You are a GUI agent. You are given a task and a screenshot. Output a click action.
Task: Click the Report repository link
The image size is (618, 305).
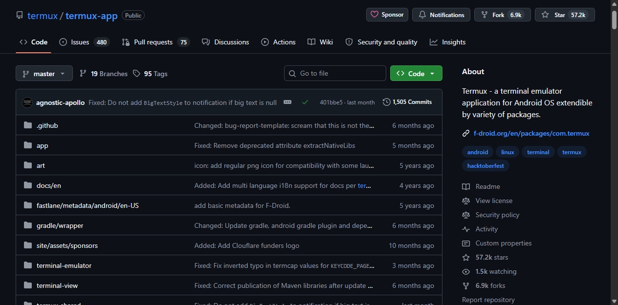tap(488, 300)
